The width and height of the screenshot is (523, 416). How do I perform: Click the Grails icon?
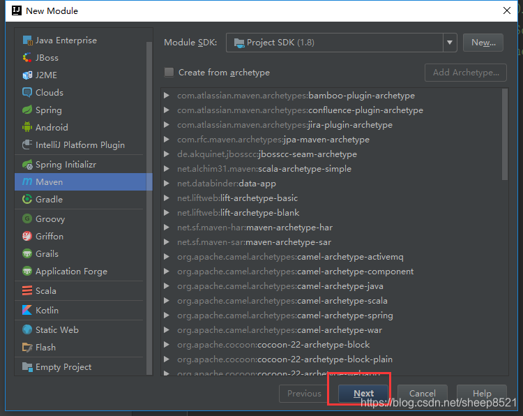click(x=27, y=253)
